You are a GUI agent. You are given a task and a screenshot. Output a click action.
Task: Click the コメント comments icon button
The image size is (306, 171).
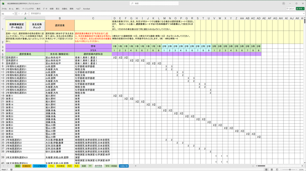point(290,9)
